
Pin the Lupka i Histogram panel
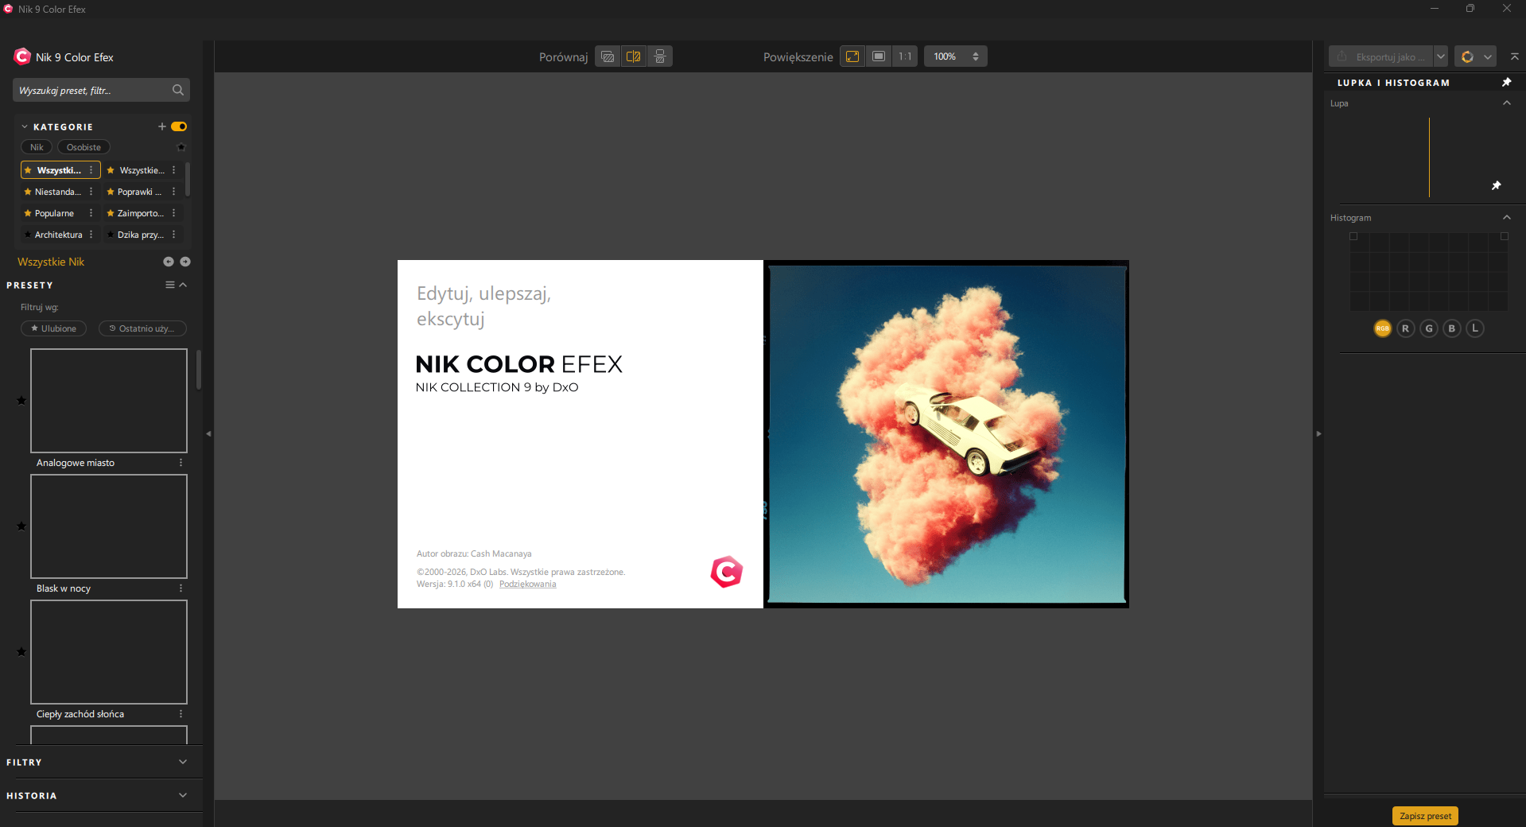click(x=1506, y=83)
